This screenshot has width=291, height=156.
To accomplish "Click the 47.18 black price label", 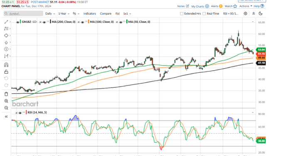I will 261,63.
